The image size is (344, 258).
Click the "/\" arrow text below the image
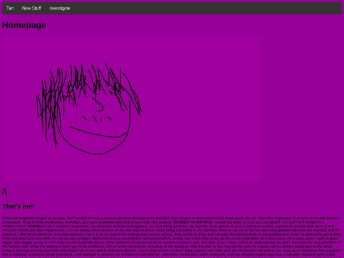pos(4,192)
